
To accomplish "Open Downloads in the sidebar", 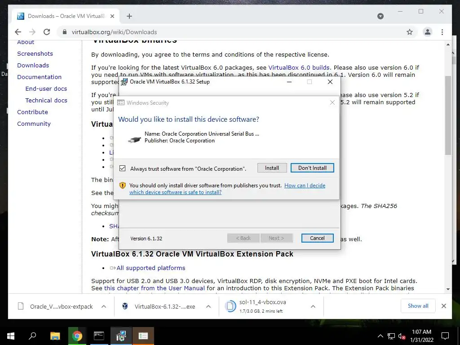I will [33, 65].
